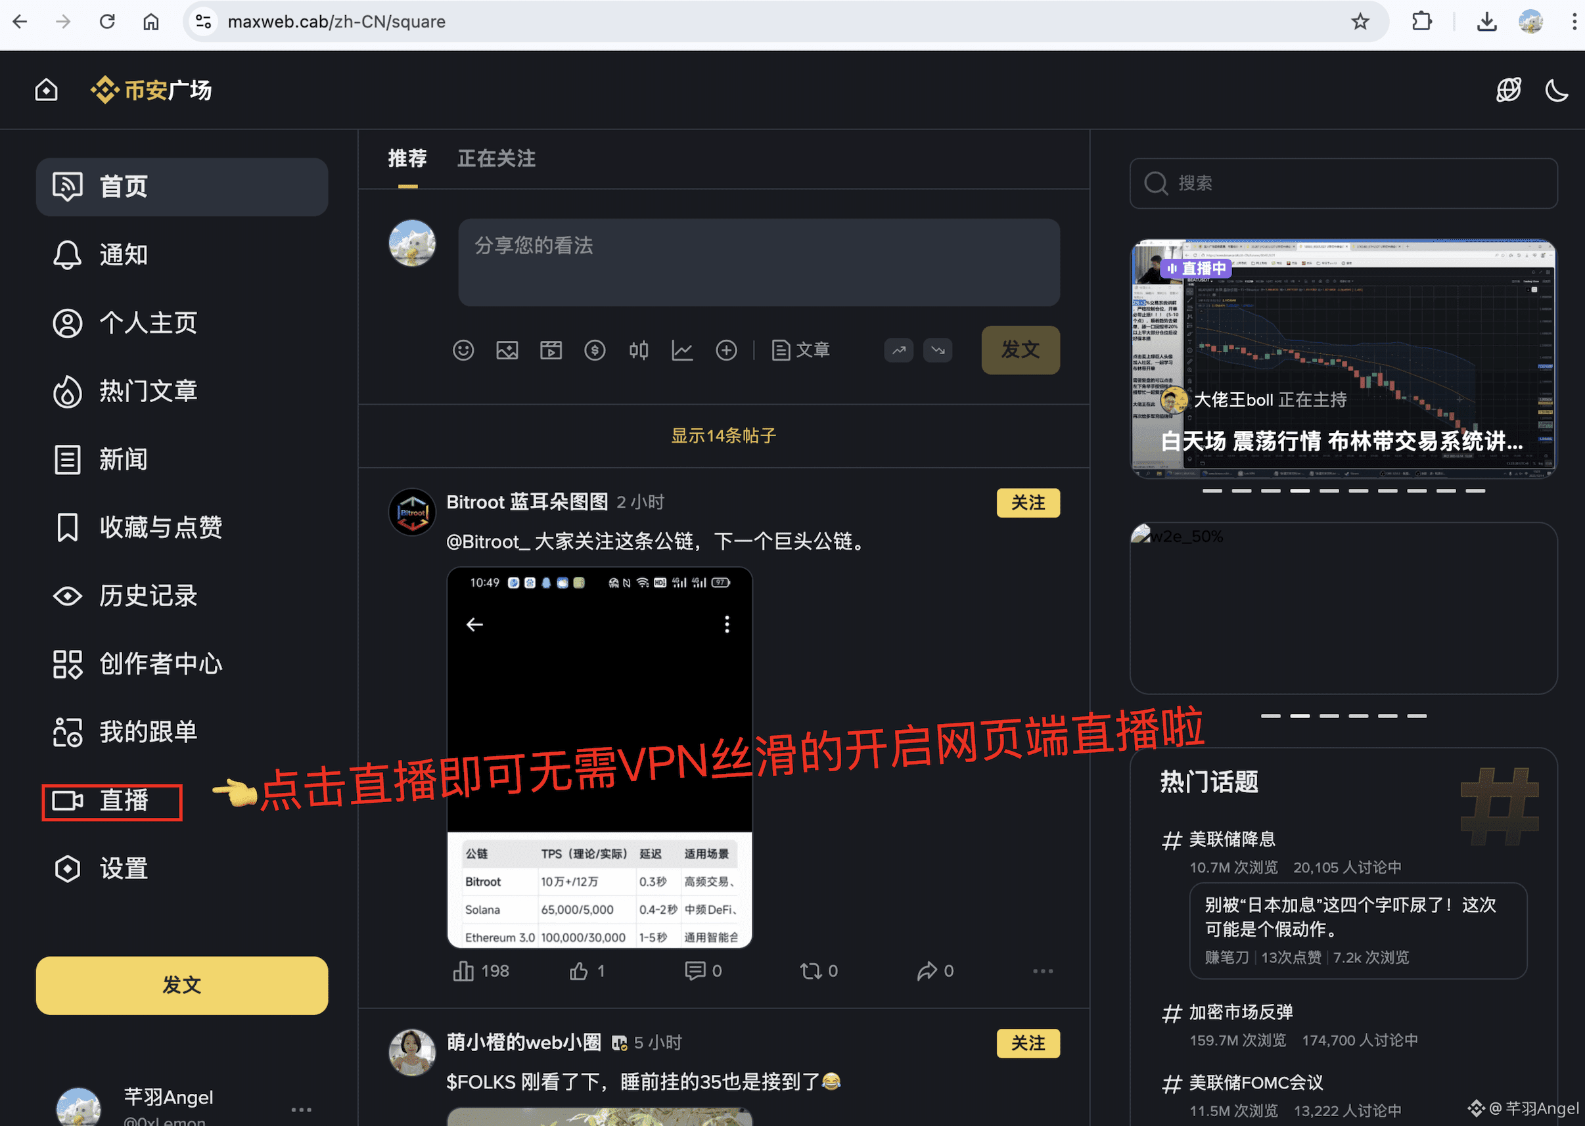Click the share arrow on Bitroot post
1585x1126 pixels.
click(x=927, y=971)
